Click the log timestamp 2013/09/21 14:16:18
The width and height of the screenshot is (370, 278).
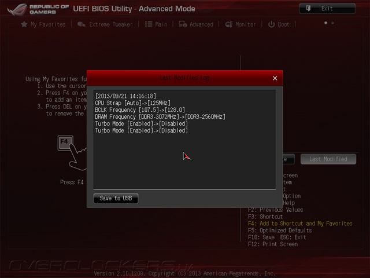tap(125, 96)
